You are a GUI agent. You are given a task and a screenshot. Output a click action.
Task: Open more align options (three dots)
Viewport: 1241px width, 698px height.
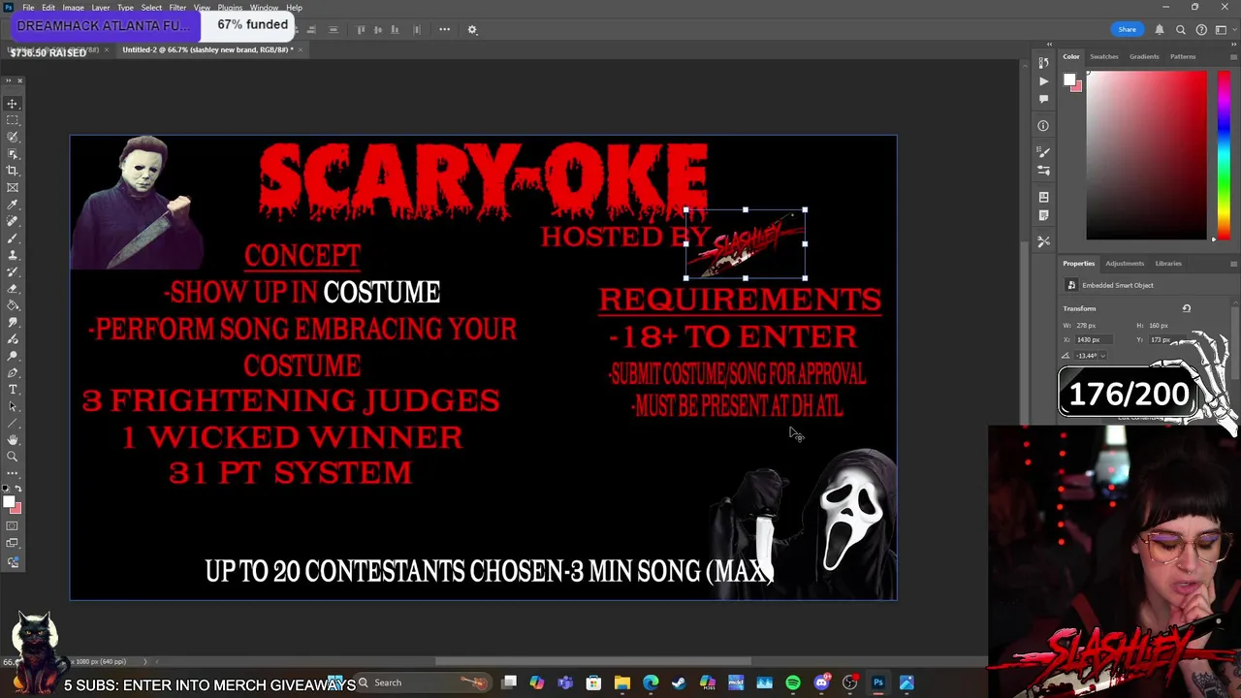tap(444, 29)
